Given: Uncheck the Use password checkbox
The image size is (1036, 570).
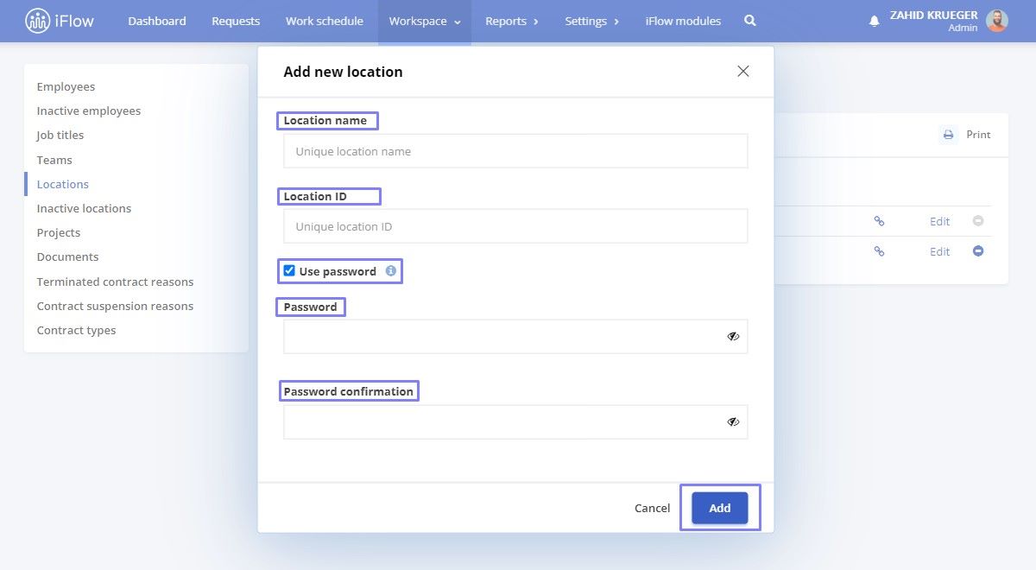Looking at the screenshot, I should 289,271.
